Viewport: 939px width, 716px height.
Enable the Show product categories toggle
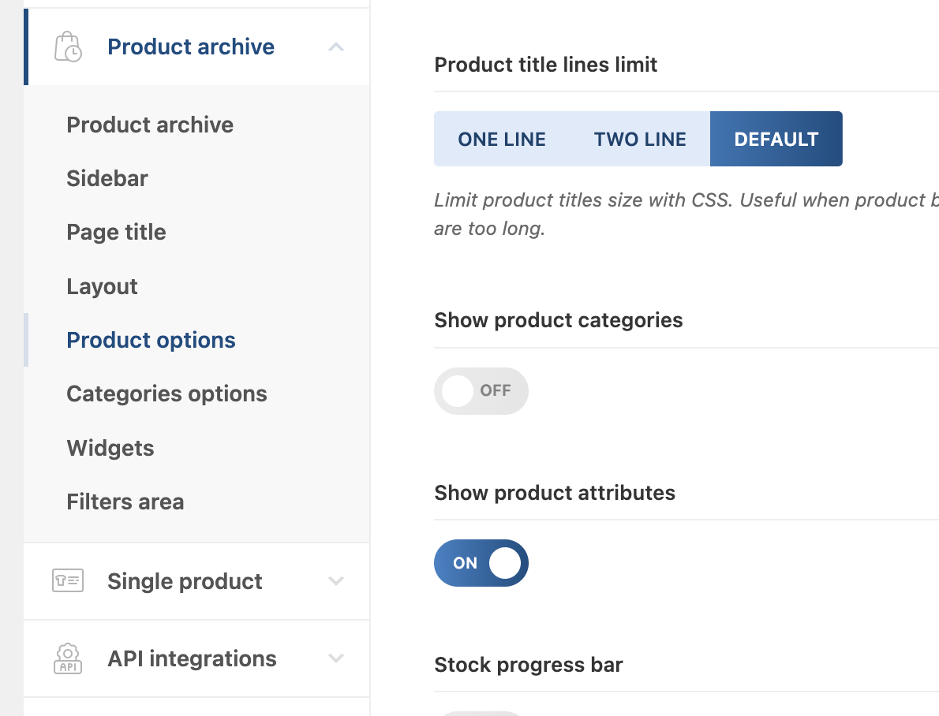pyautogui.click(x=481, y=390)
